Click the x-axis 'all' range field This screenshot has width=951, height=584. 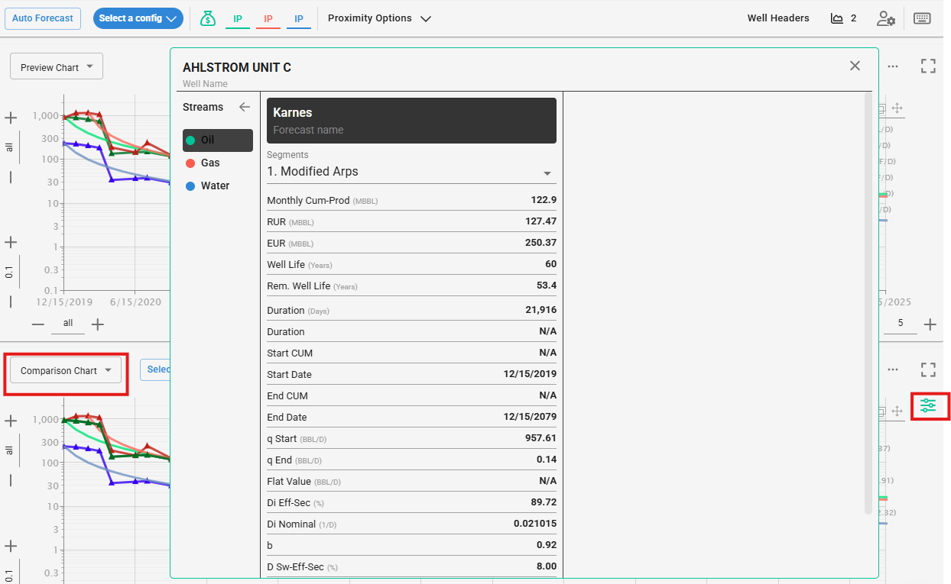click(x=68, y=324)
